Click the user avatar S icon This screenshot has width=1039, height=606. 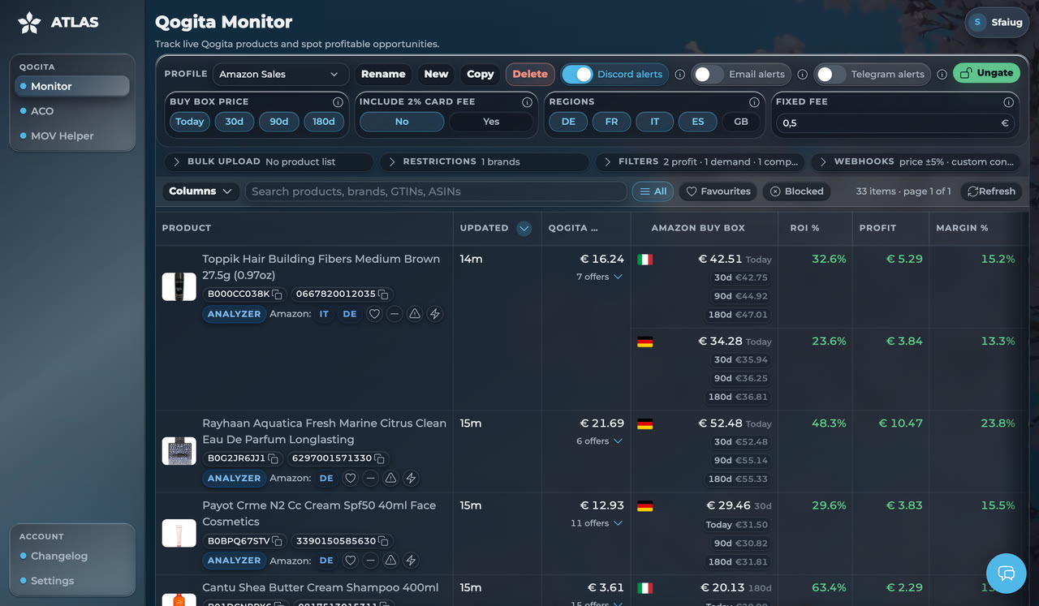[x=978, y=22]
